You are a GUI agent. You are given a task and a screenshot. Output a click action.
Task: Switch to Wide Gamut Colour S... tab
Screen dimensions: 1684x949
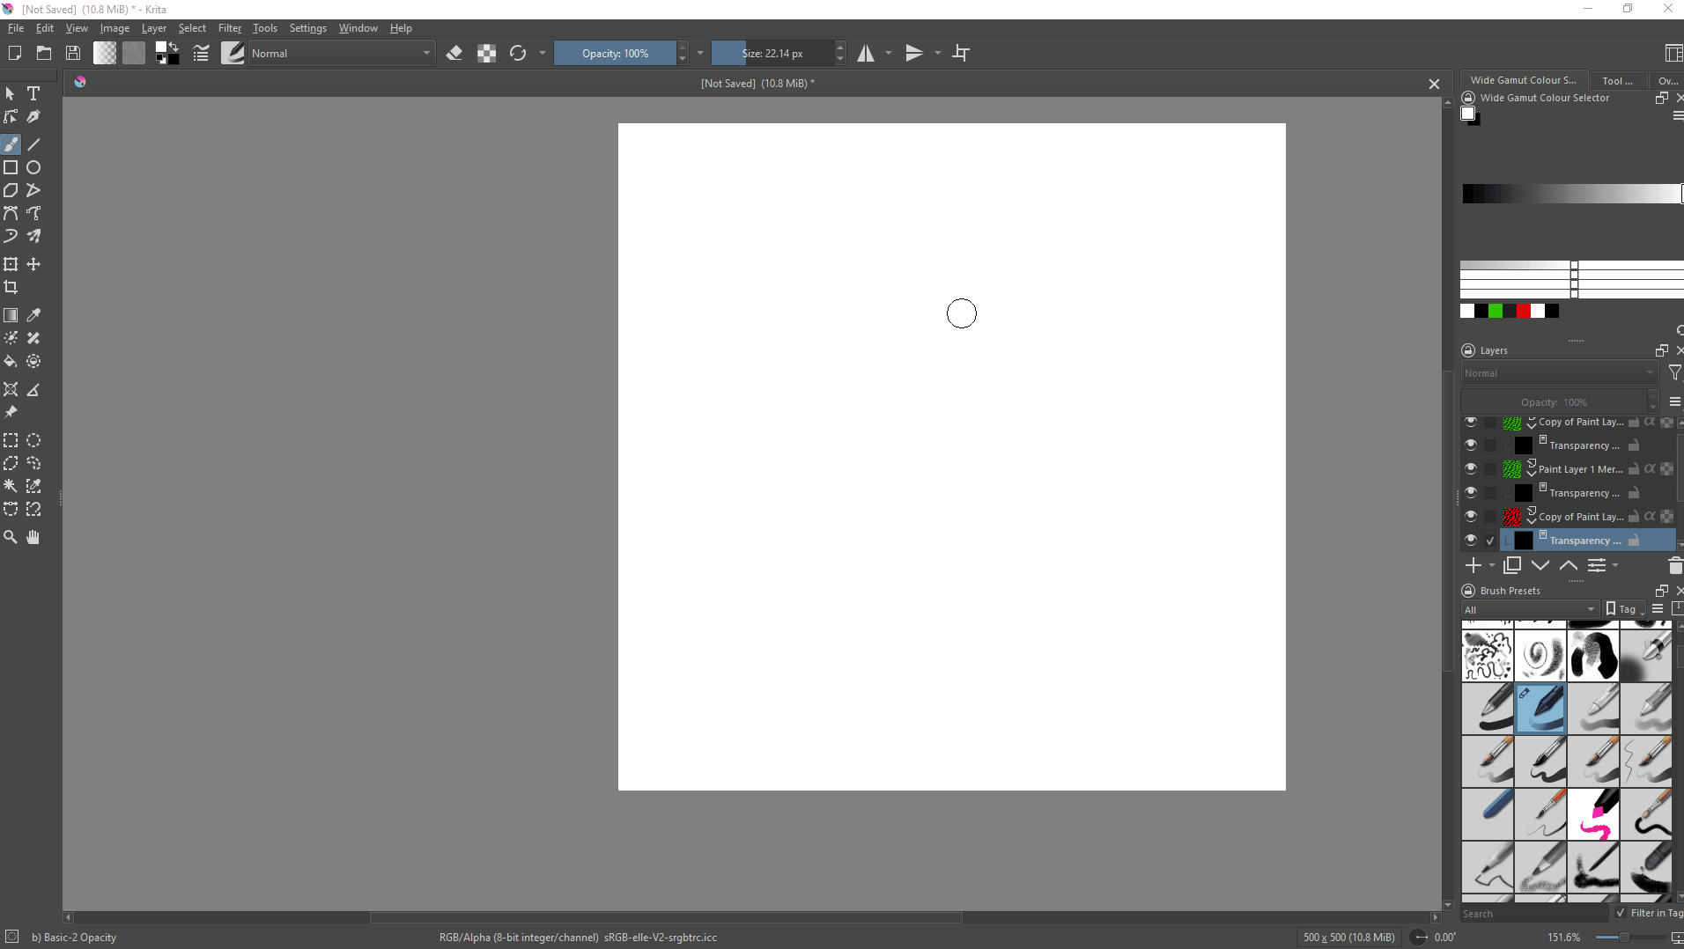click(x=1524, y=80)
